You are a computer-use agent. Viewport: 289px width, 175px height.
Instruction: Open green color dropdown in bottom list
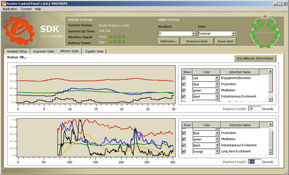[217, 139]
